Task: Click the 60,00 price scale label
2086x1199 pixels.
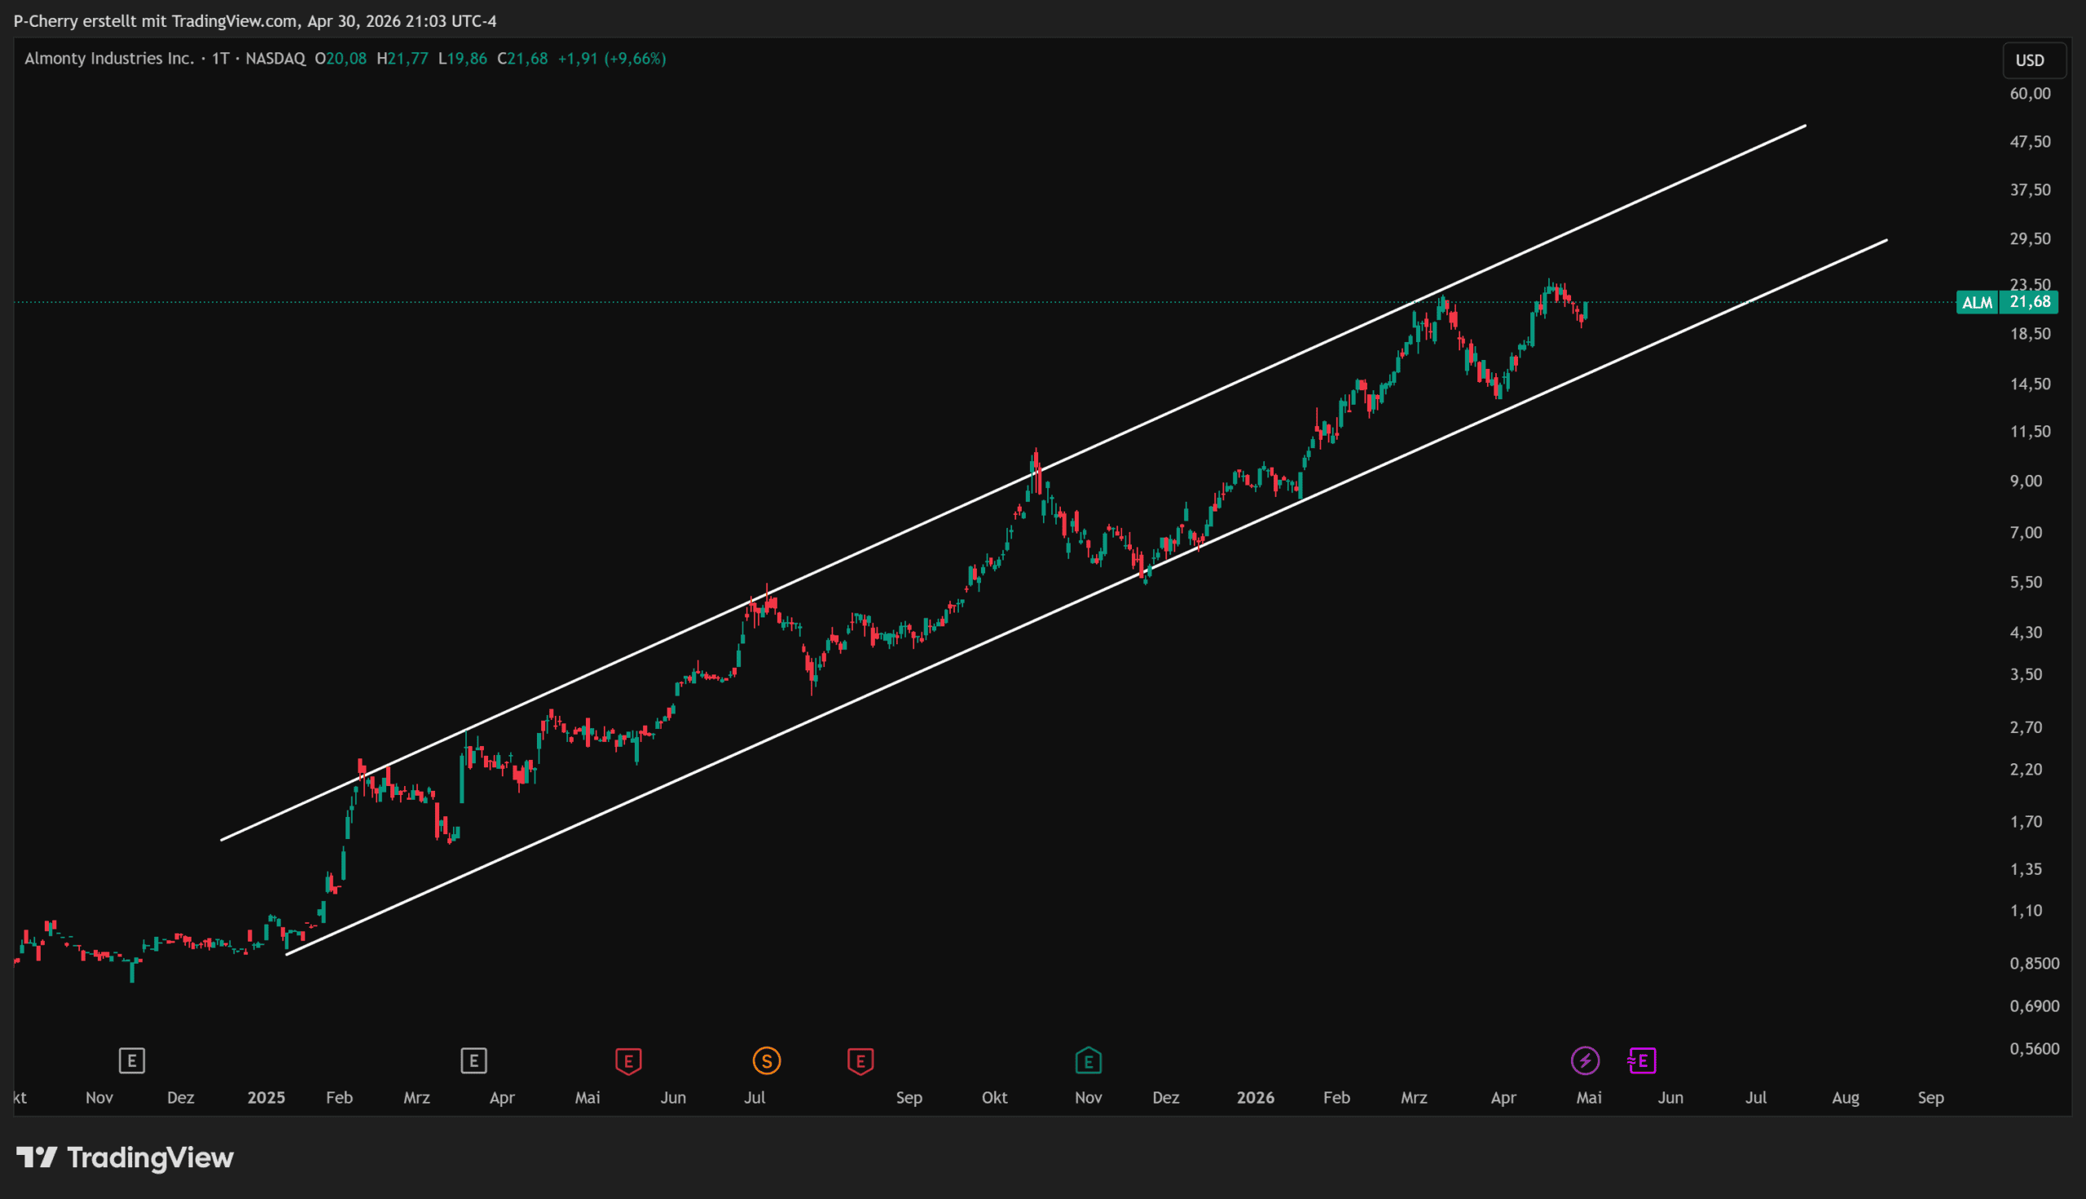Action: 2030,94
